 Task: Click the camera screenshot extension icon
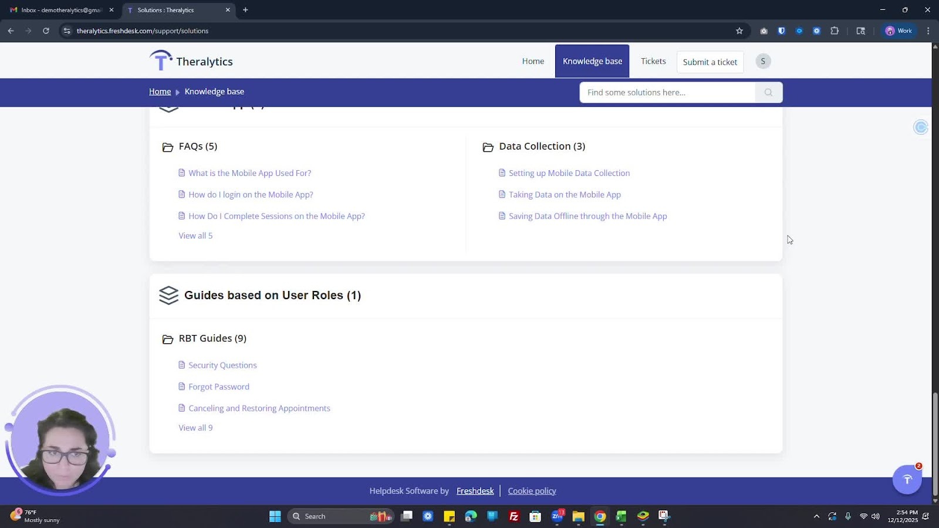click(x=764, y=31)
